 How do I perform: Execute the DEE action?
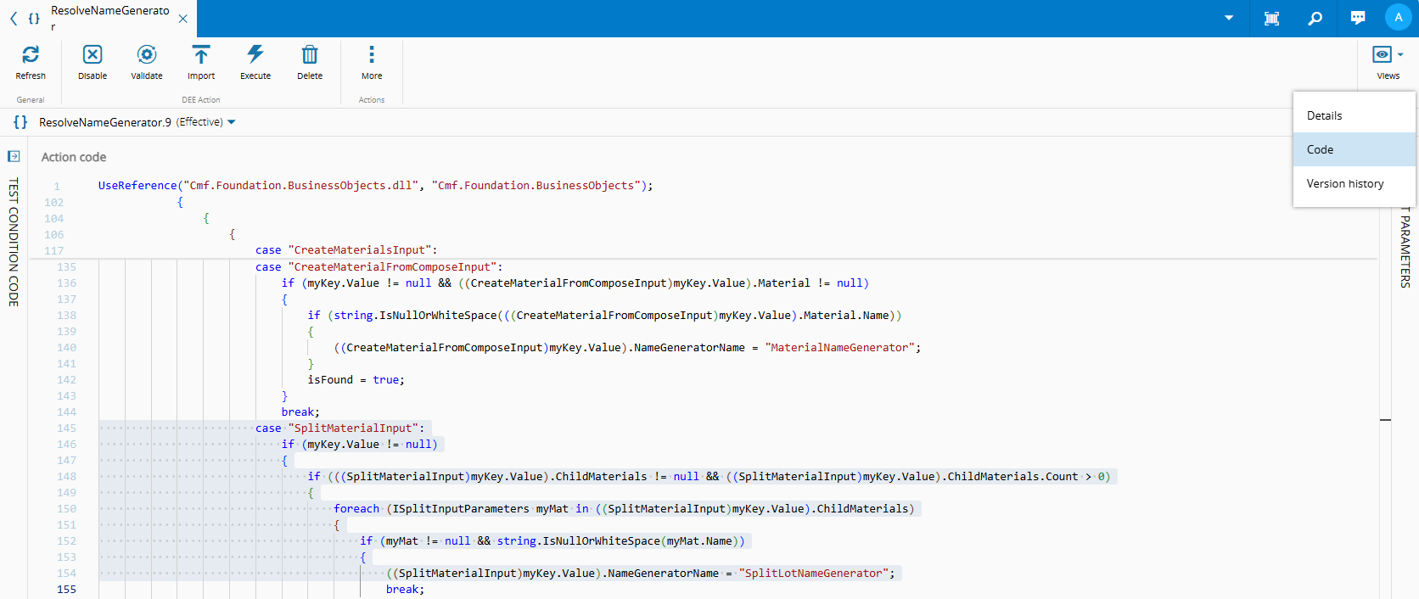pos(255,55)
